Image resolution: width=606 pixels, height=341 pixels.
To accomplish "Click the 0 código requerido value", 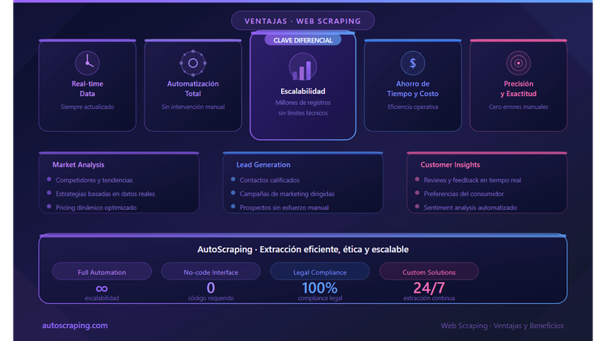I will (x=211, y=288).
